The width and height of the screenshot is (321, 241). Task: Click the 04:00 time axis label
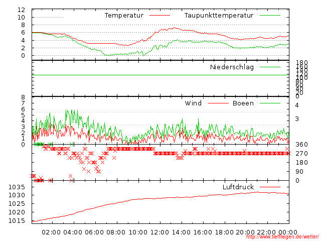(73, 232)
